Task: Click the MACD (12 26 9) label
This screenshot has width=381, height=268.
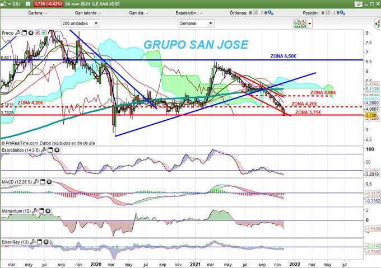Action: click(x=17, y=182)
